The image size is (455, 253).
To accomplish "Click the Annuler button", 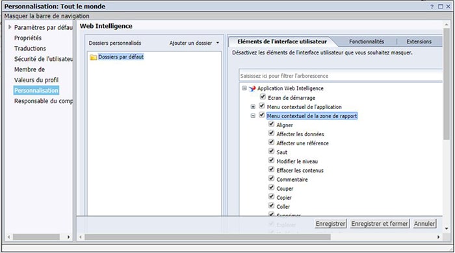I will [x=424, y=224].
